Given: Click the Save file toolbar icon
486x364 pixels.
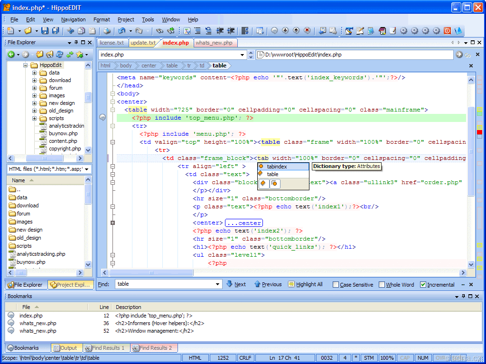Looking at the screenshot, I should click(45, 31).
